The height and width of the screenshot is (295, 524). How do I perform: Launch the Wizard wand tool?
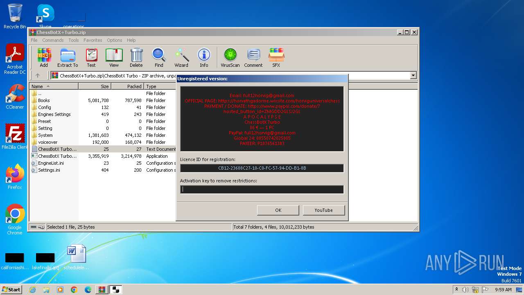181,58
